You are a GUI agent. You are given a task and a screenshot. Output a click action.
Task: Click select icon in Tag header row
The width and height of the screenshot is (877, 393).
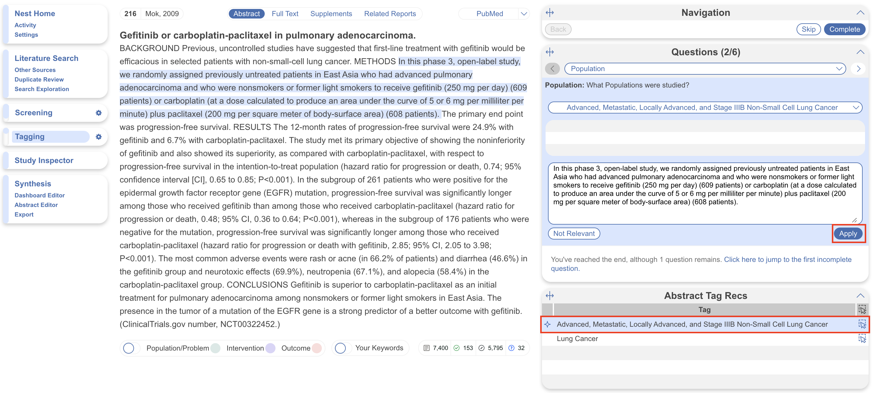pyautogui.click(x=862, y=309)
